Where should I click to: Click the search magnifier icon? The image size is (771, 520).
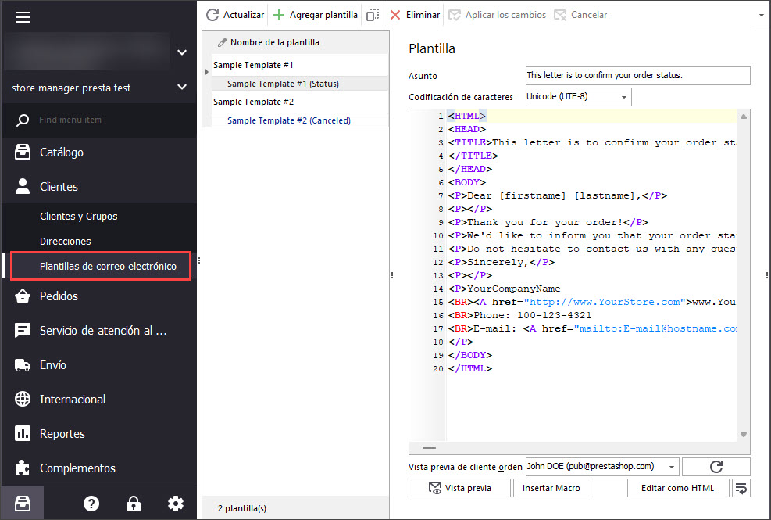click(23, 120)
